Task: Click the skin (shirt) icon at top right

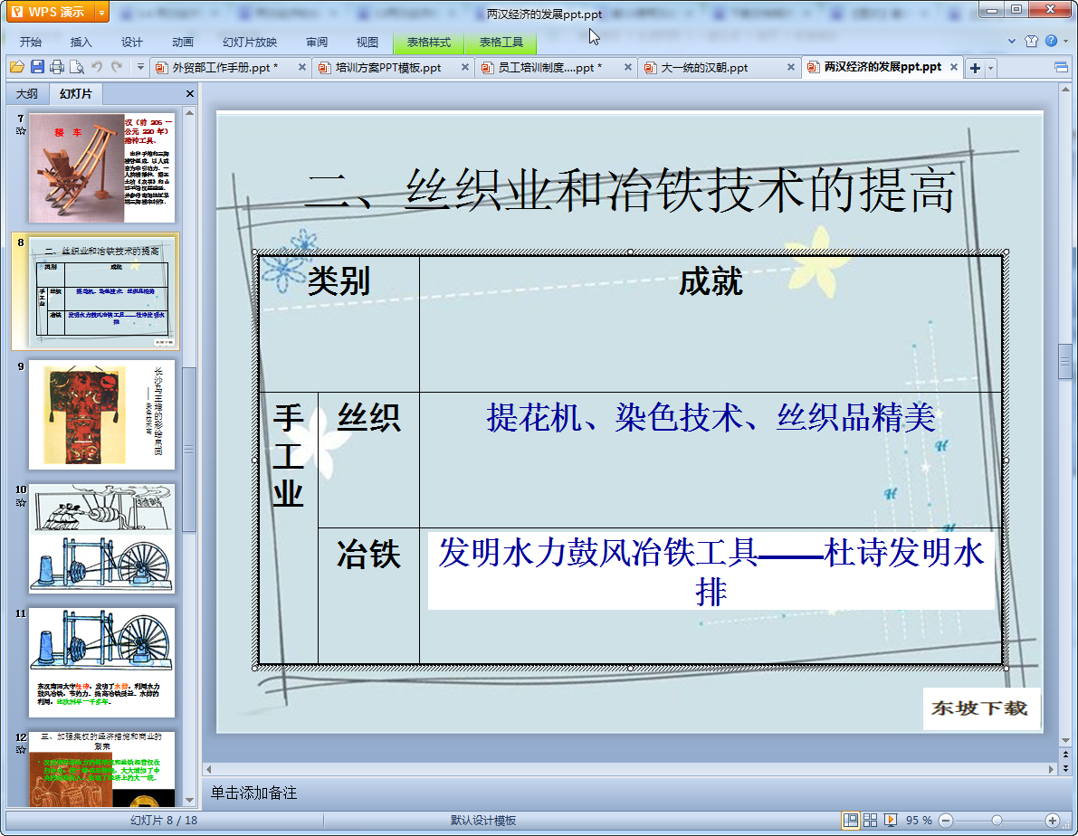Action: pyautogui.click(x=1031, y=42)
